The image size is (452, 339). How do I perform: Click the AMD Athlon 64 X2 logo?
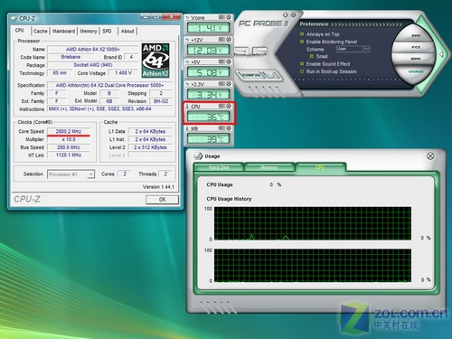pos(155,61)
